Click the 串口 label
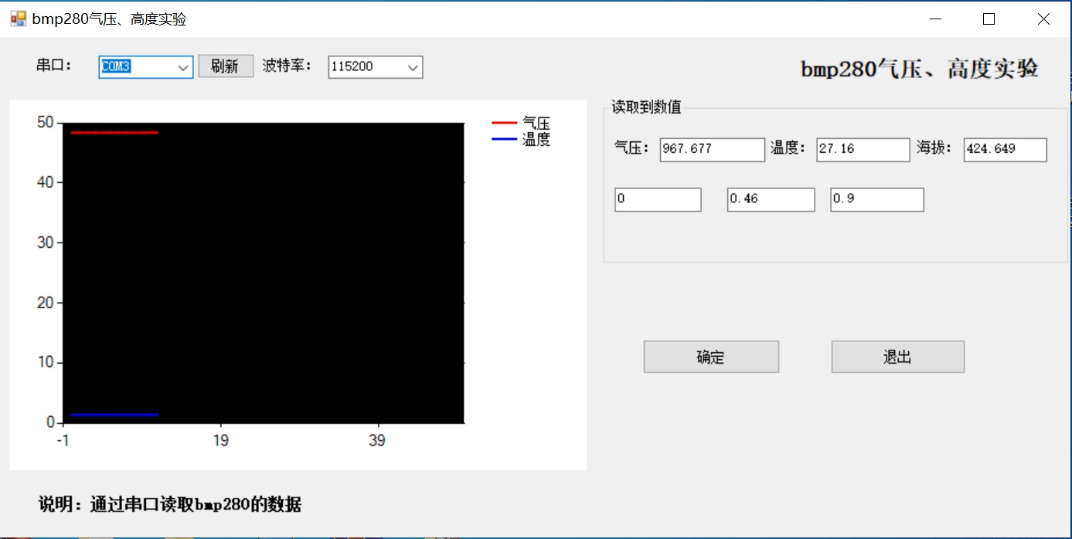Image resolution: width=1072 pixels, height=539 pixels. click(54, 66)
